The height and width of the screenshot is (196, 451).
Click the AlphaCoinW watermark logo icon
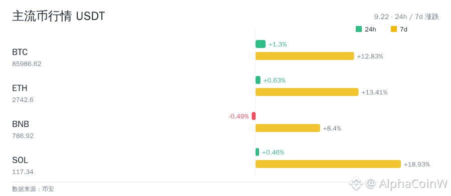pyautogui.click(x=356, y=183)
